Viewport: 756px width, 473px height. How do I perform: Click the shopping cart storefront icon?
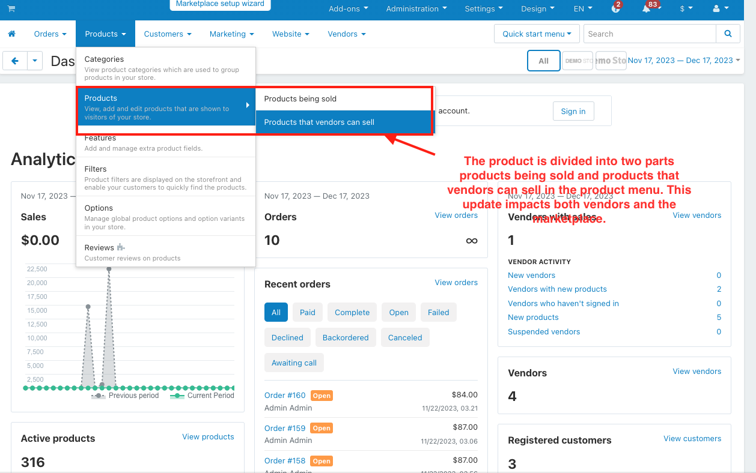tap(11, 8)
